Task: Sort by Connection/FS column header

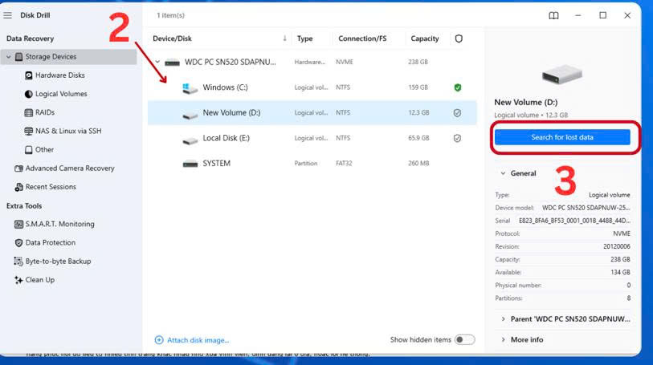Action: coord(362,39)
